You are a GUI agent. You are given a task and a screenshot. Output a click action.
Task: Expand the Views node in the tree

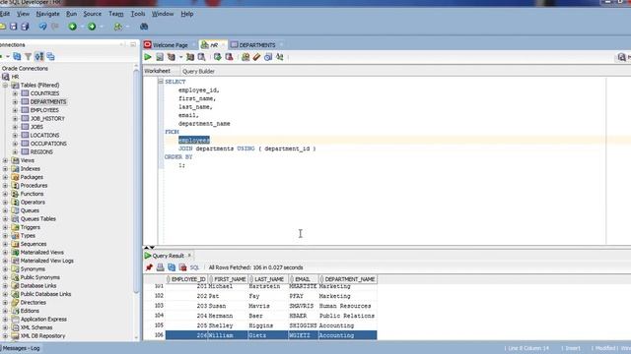click(x=5, y=160)
